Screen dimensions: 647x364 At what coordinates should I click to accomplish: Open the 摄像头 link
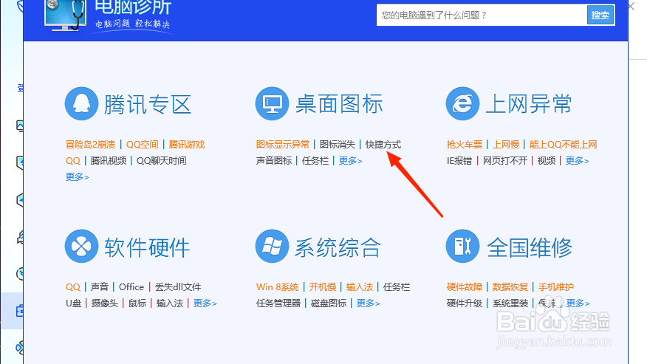[104, 303]
